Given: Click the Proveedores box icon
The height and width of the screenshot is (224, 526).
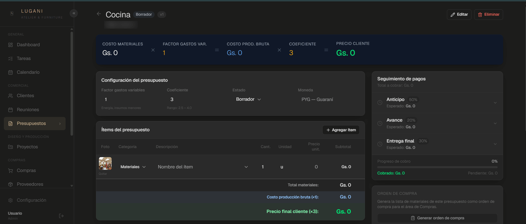Looking at the screenshot, I should pyautogui.click(x=10, y=184).
